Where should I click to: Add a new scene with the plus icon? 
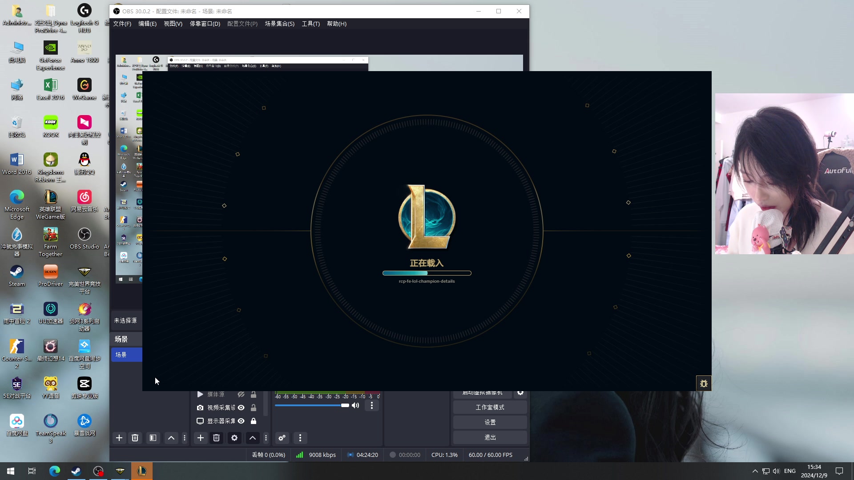[119, 438]
